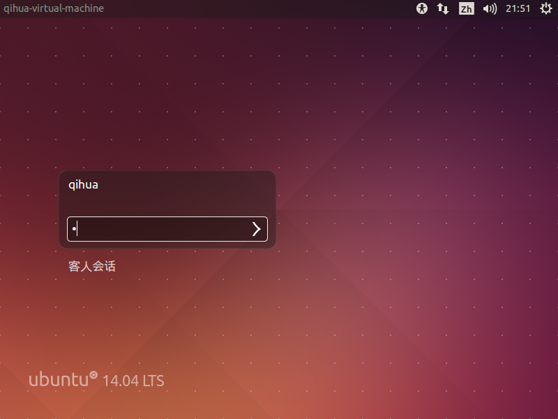The image size is (558, 419).
Task: Open the Zh input method indicator
Action: coord(466,8)
